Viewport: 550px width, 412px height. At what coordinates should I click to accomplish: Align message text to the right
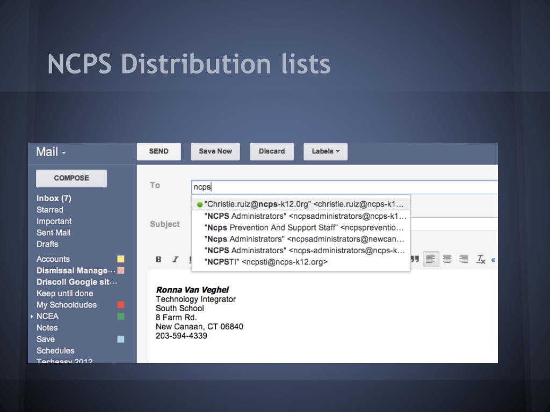(464, 259)
